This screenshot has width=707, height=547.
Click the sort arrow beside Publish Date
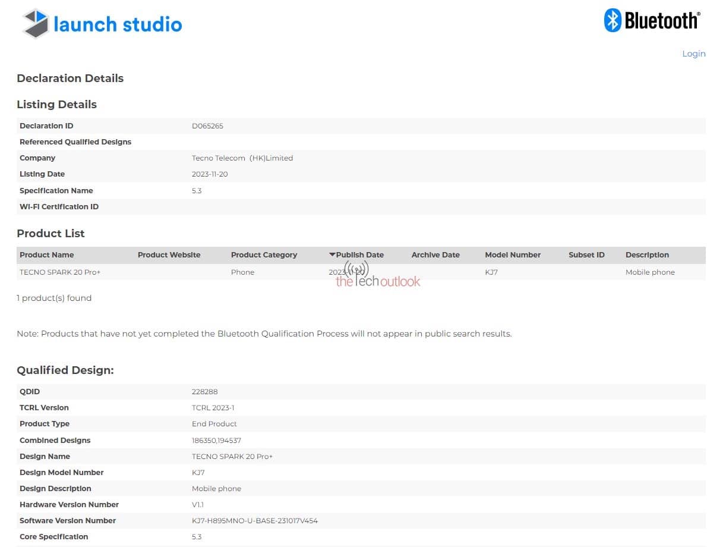[332, 254]
